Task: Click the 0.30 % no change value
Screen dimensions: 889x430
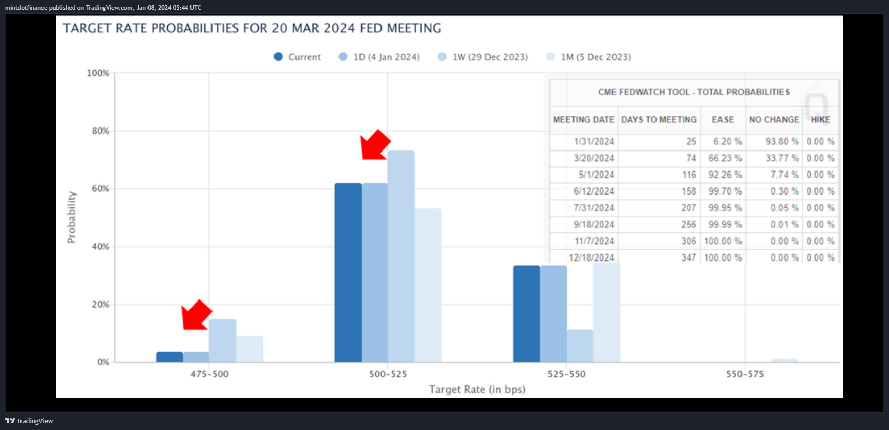Action: pyautogui.click(x=785, y=191)
